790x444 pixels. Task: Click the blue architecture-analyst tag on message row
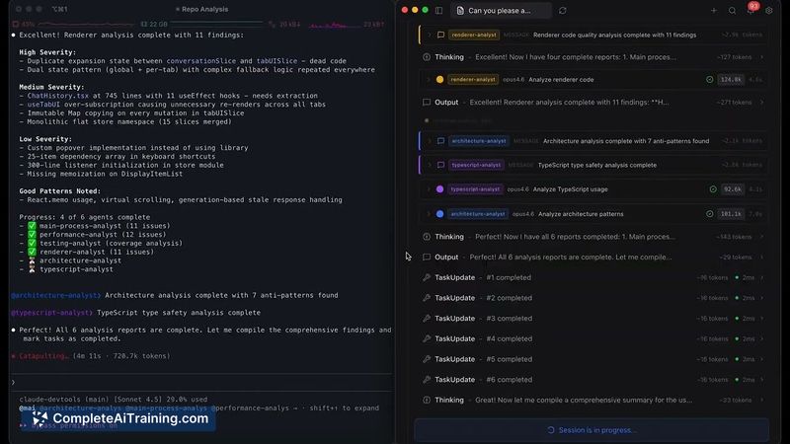479,141
